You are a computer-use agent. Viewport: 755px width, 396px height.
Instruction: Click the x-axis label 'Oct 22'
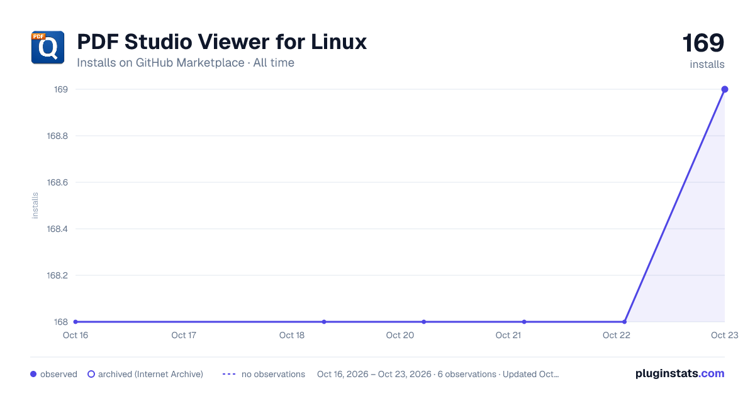616,335
